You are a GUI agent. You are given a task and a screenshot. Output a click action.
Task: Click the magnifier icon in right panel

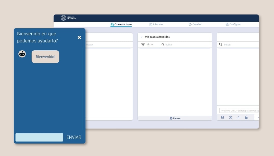(221, 44)
